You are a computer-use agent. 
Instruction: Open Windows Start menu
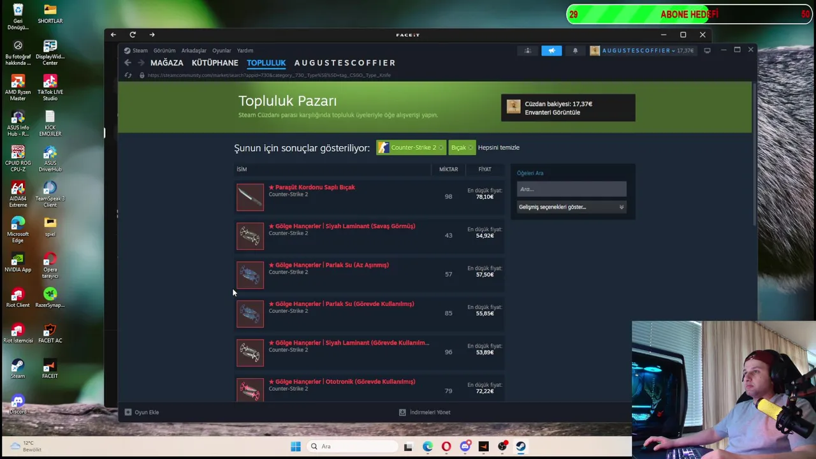pyautogui.click(x=295, y=446)
